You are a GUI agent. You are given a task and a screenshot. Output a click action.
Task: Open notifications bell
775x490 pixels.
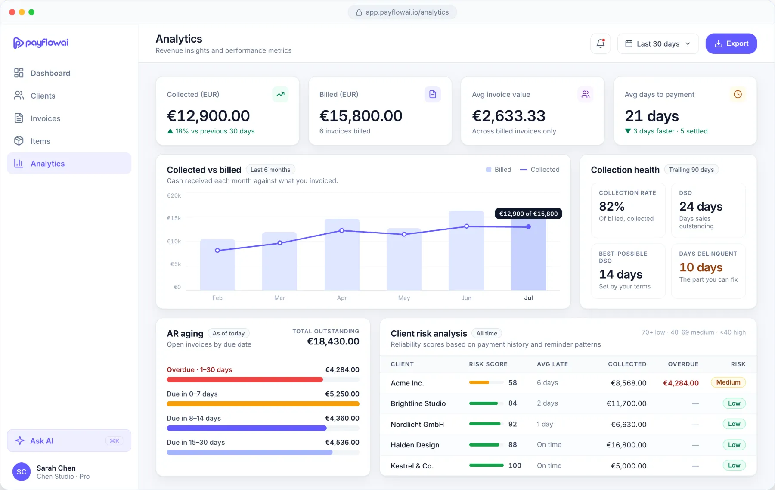point(601,43)
